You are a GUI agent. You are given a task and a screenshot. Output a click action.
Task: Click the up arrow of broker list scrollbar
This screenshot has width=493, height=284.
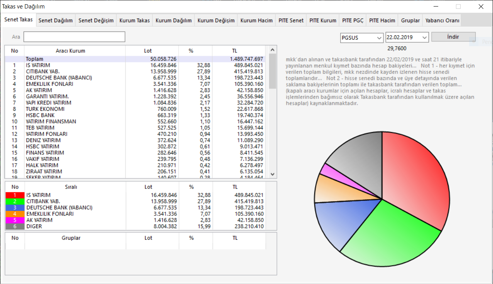tap(272, 50)
